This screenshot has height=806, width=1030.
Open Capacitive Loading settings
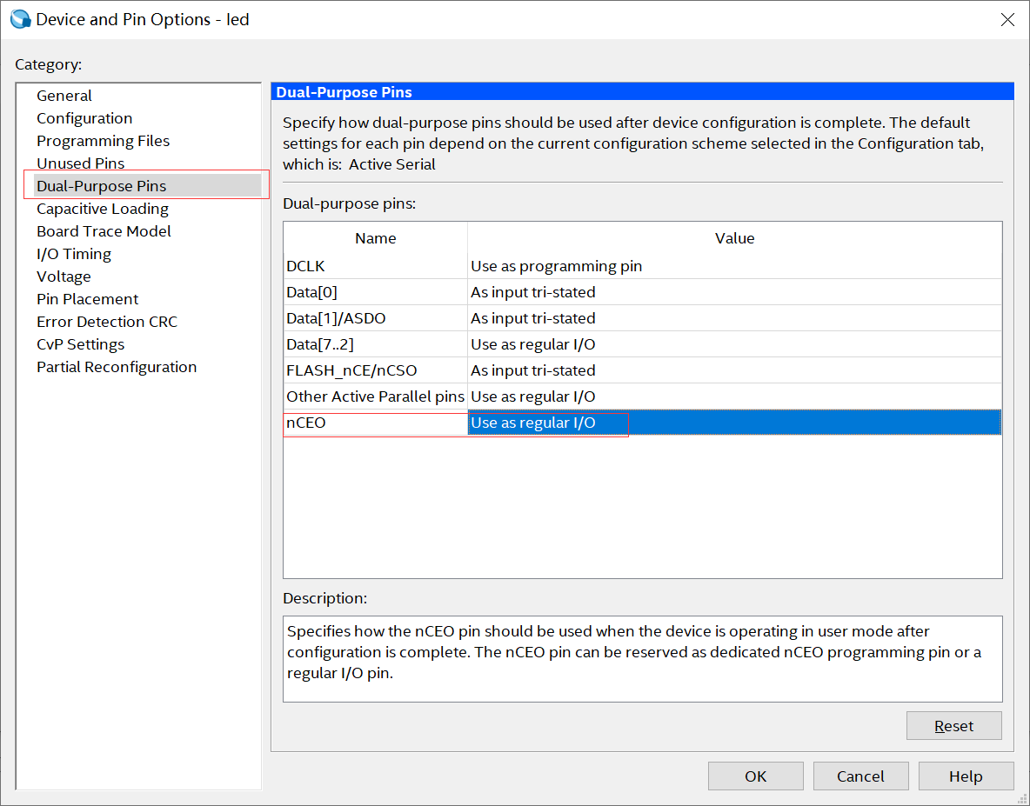tap(103, 209)
